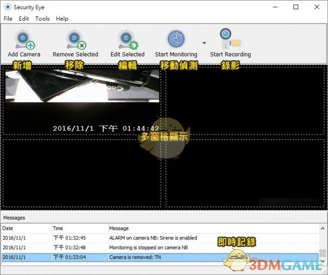Open the File menu

8,19
